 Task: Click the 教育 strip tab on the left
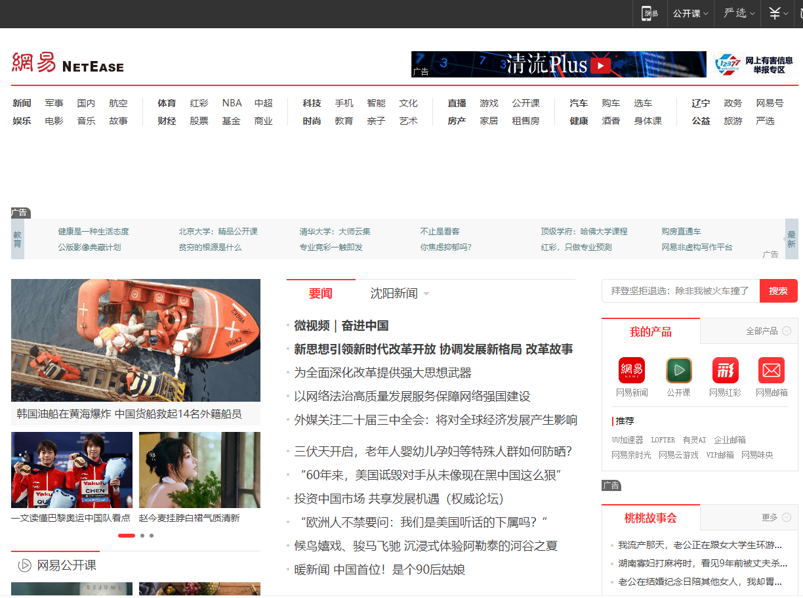pos(18,239)
